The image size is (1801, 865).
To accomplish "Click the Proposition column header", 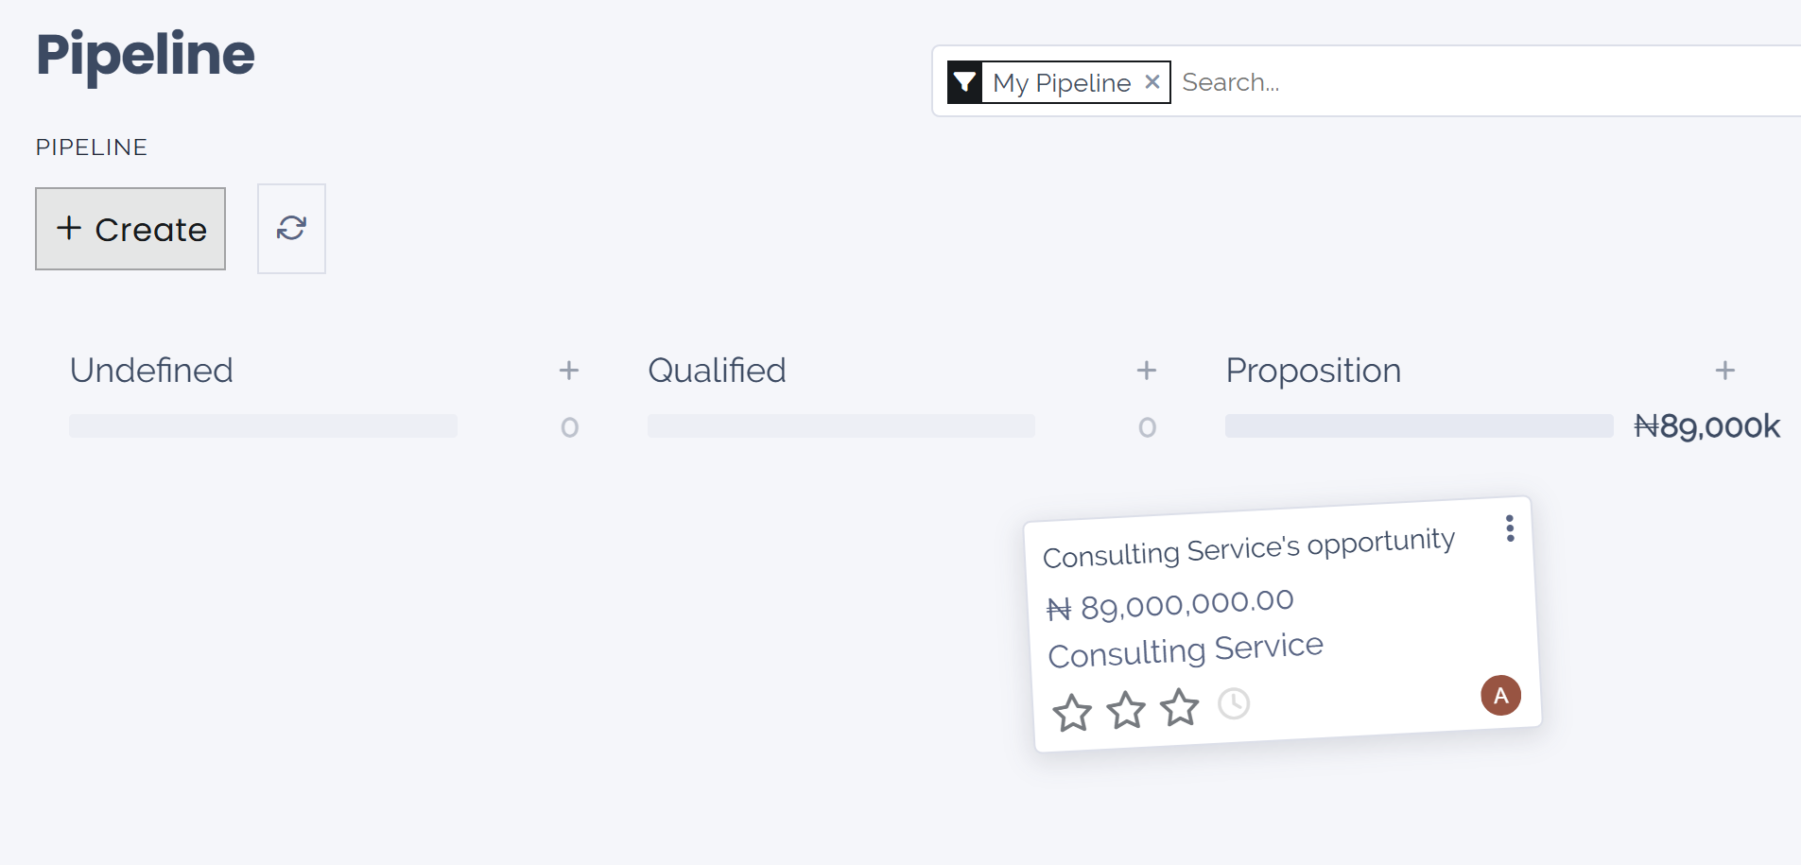I will [x=1313, y=371].
